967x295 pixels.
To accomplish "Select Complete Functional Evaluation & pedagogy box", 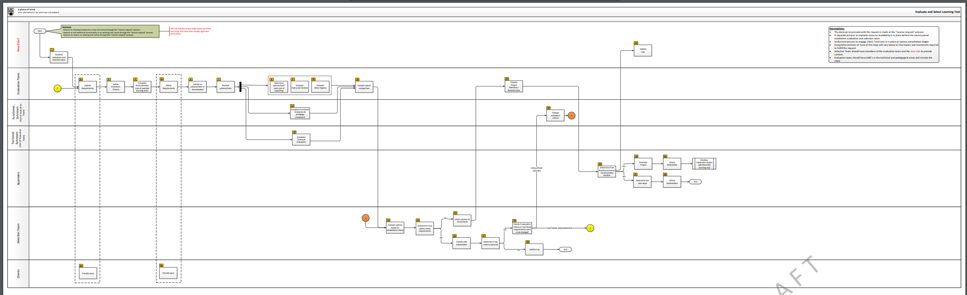I will [300, 113].
